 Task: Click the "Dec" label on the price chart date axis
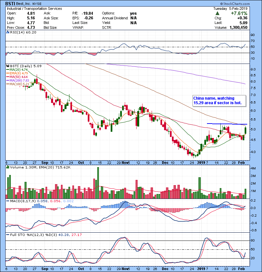(165, 163)
